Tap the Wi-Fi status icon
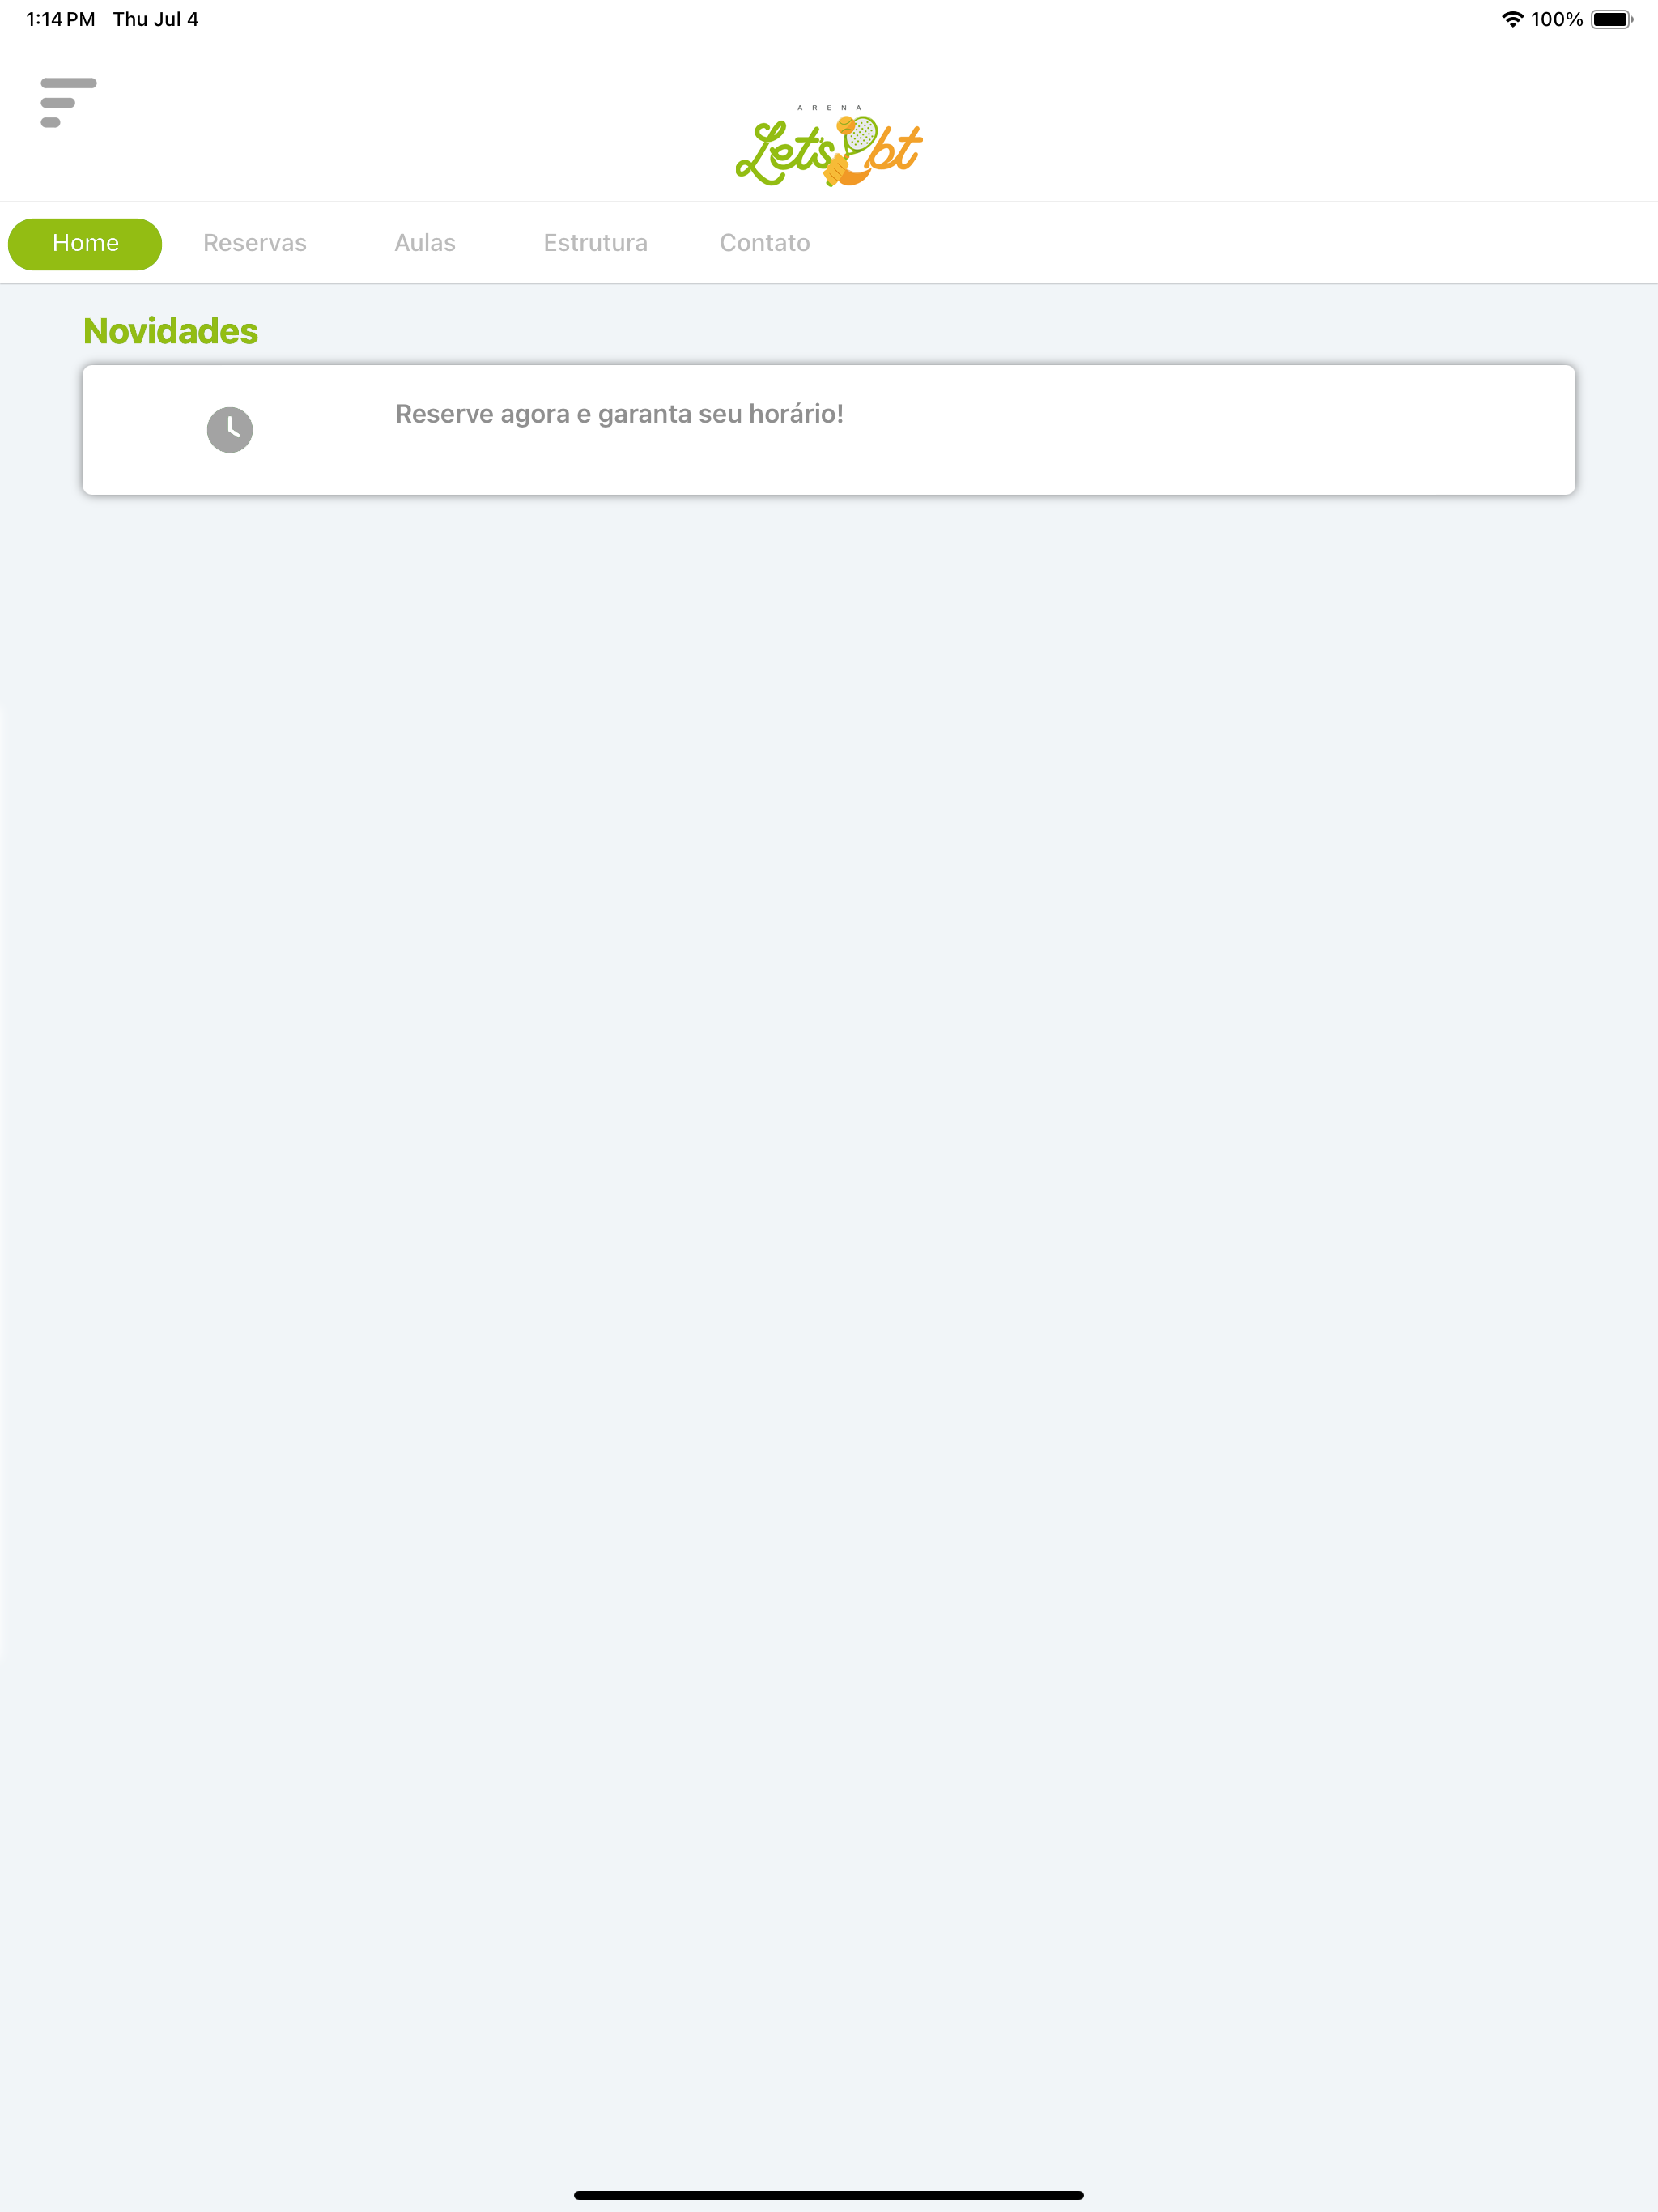1658x2212 pixels. [1512, 19]
